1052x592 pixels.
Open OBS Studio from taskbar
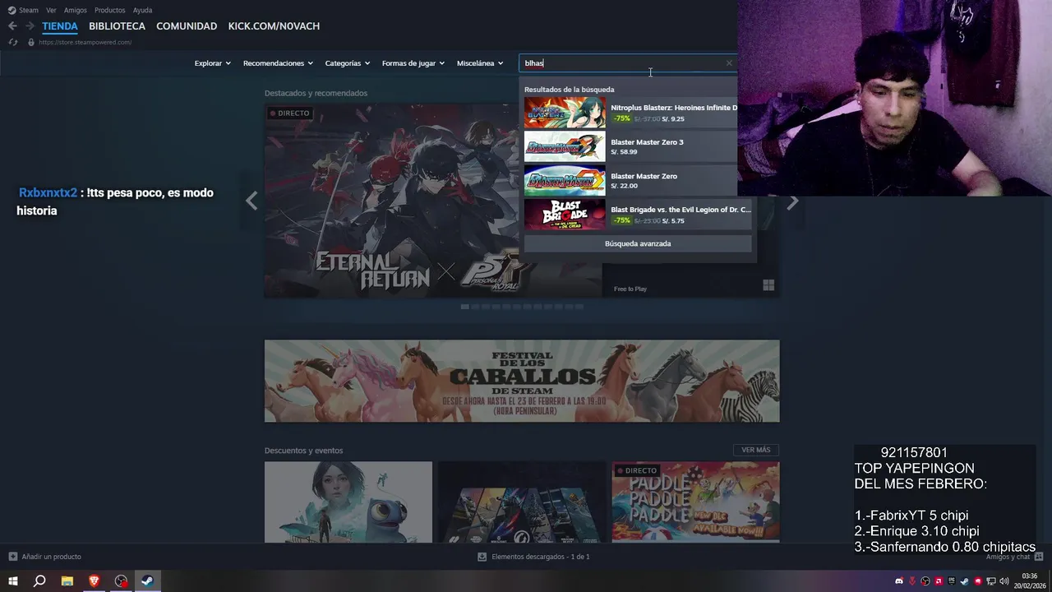(x=122, y=581)
